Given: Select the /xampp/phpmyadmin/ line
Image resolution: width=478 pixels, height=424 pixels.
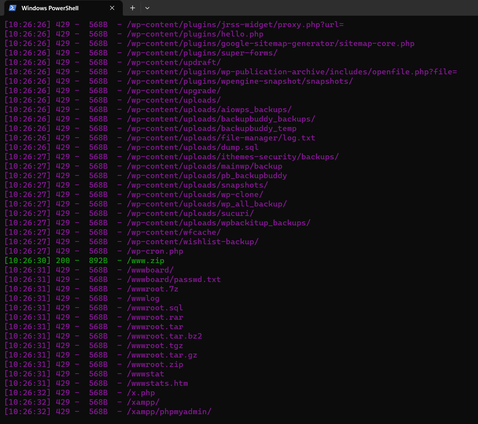Looking at the screenshot, I should pyautogui.click(x=169, y=411).
